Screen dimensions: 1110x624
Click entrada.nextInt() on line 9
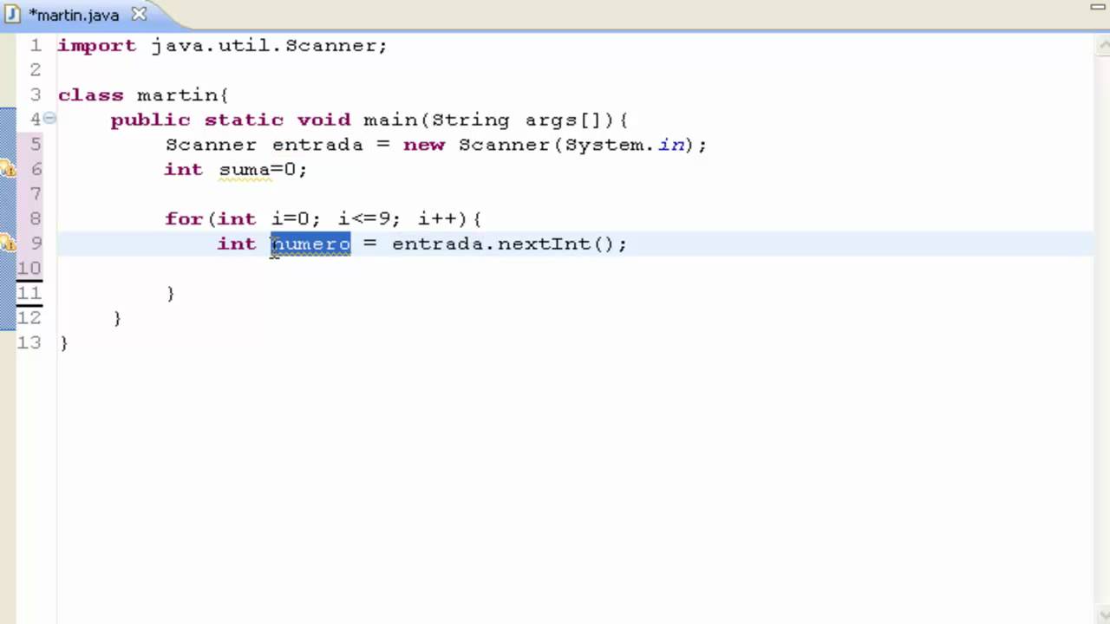pos(502,244)
